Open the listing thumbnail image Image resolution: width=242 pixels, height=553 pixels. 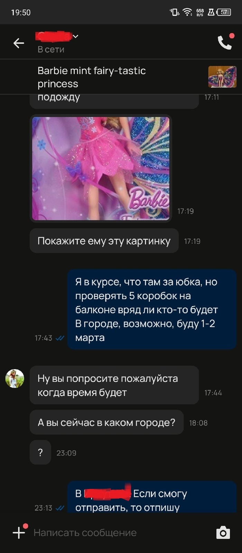pyautogui.click(x=222, y=77)
